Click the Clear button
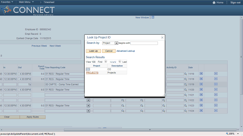The image size is (243, 136). tap(10, 117)
